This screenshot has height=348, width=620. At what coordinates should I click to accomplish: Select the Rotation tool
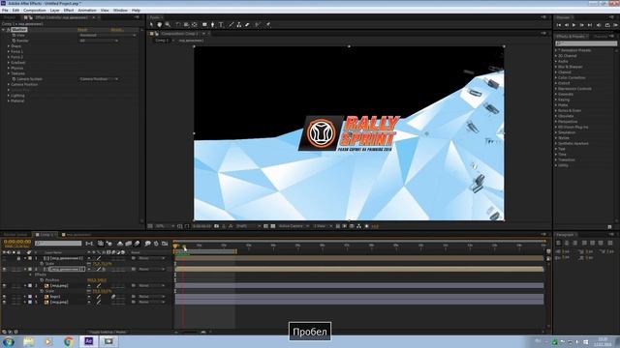pyautogui.click(x=177, y=24)
